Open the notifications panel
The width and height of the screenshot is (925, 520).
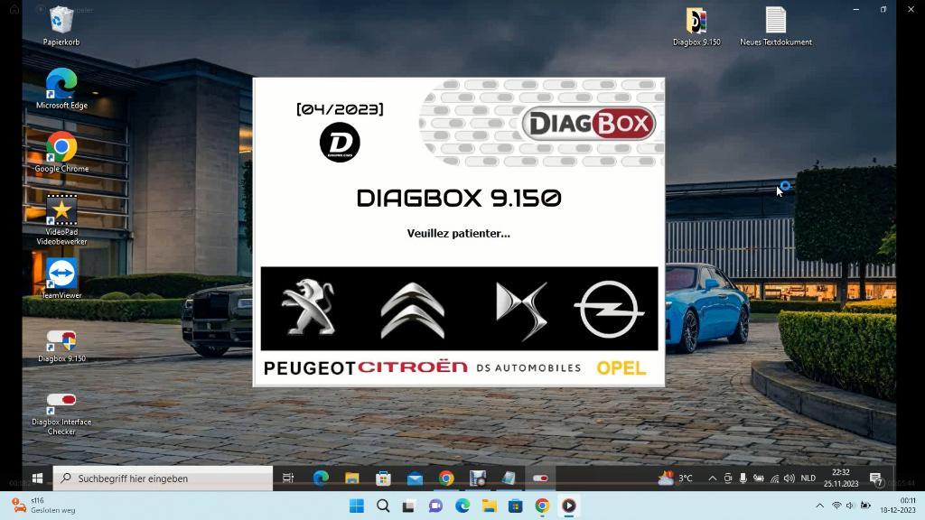tap(874, 478)
